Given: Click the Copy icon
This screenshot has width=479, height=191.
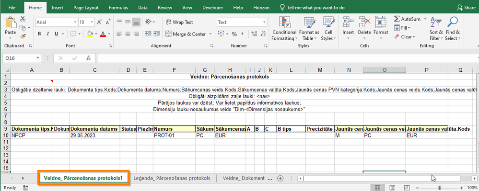Looking at the screenshot, I should tap(23, 28).
